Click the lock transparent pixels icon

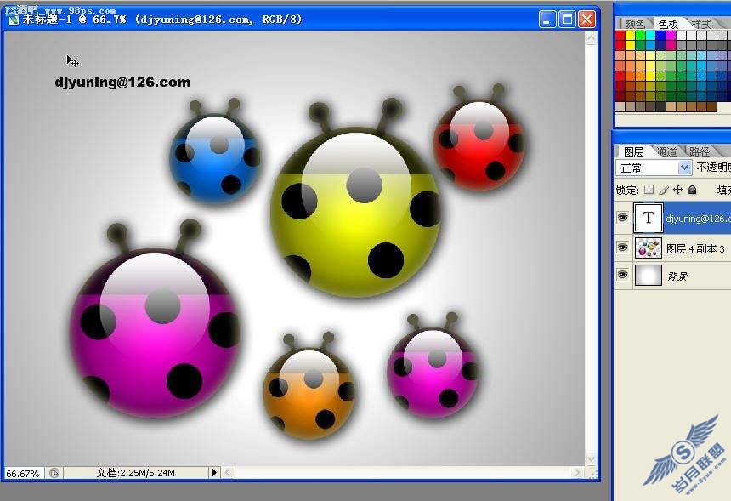tap(649, 190)
